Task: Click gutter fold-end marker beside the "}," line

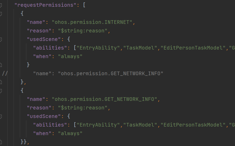Action: (1, 82)
